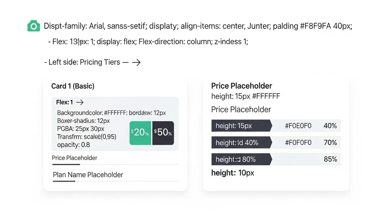Click the #F0E0F0 color value
The image size is (392, 221).
[298, 126]
